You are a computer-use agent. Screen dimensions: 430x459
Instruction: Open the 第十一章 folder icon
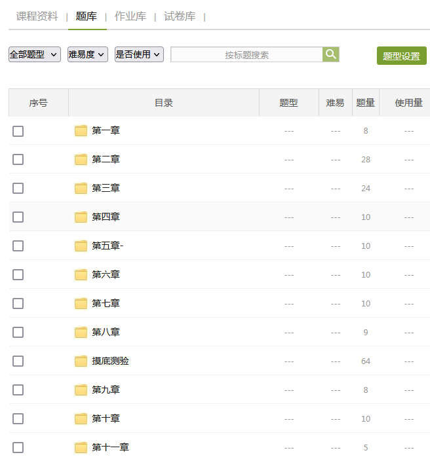[81, 447]
